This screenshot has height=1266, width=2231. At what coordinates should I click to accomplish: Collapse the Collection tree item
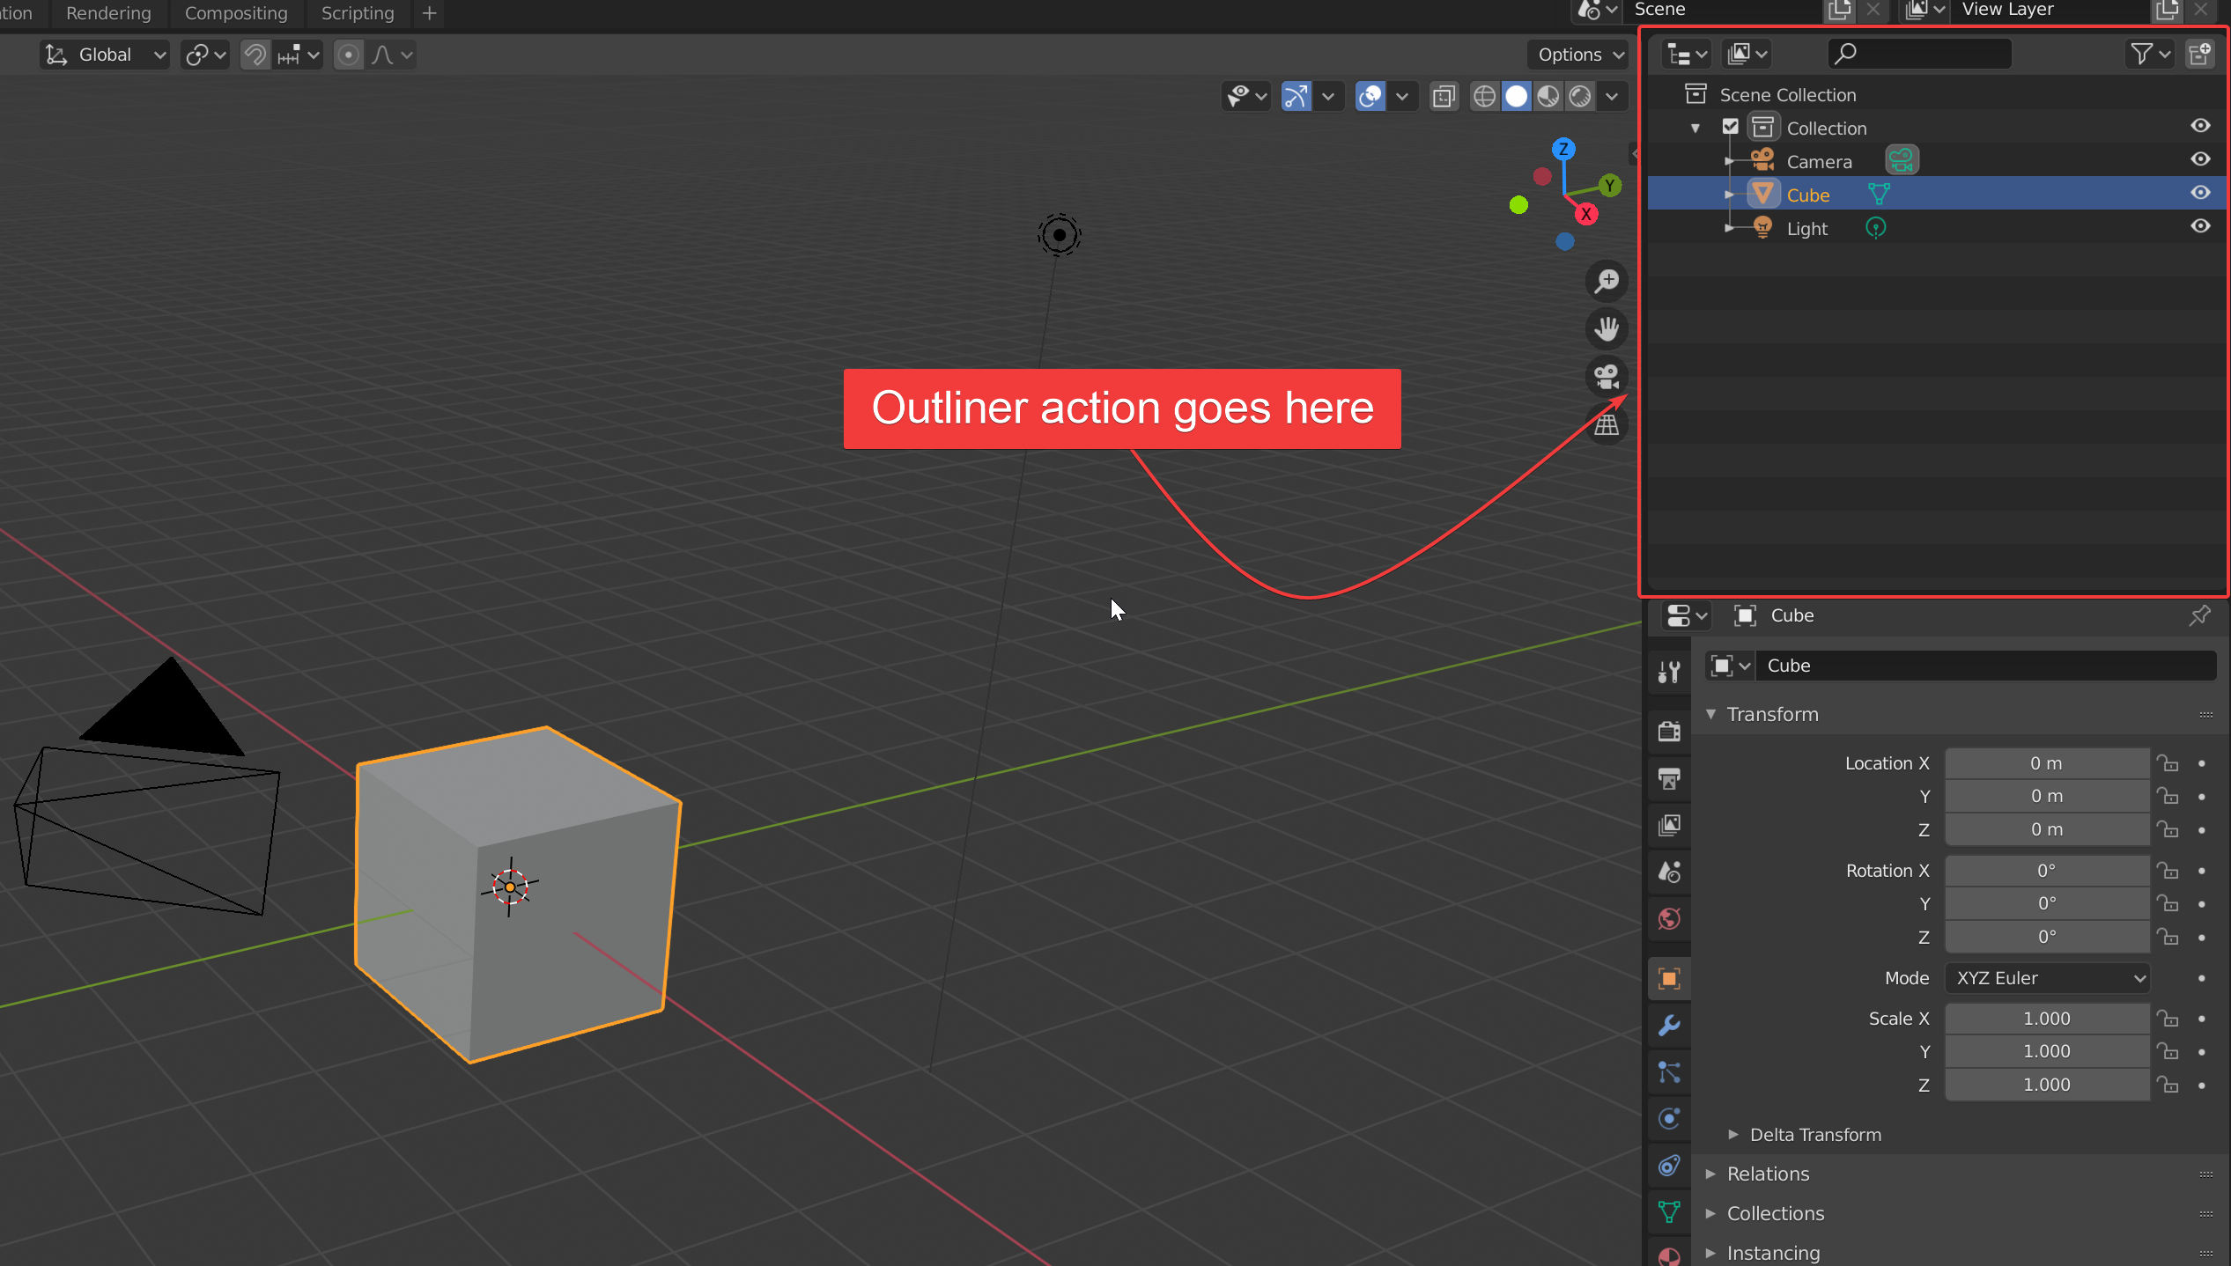tap(1695, 129)
